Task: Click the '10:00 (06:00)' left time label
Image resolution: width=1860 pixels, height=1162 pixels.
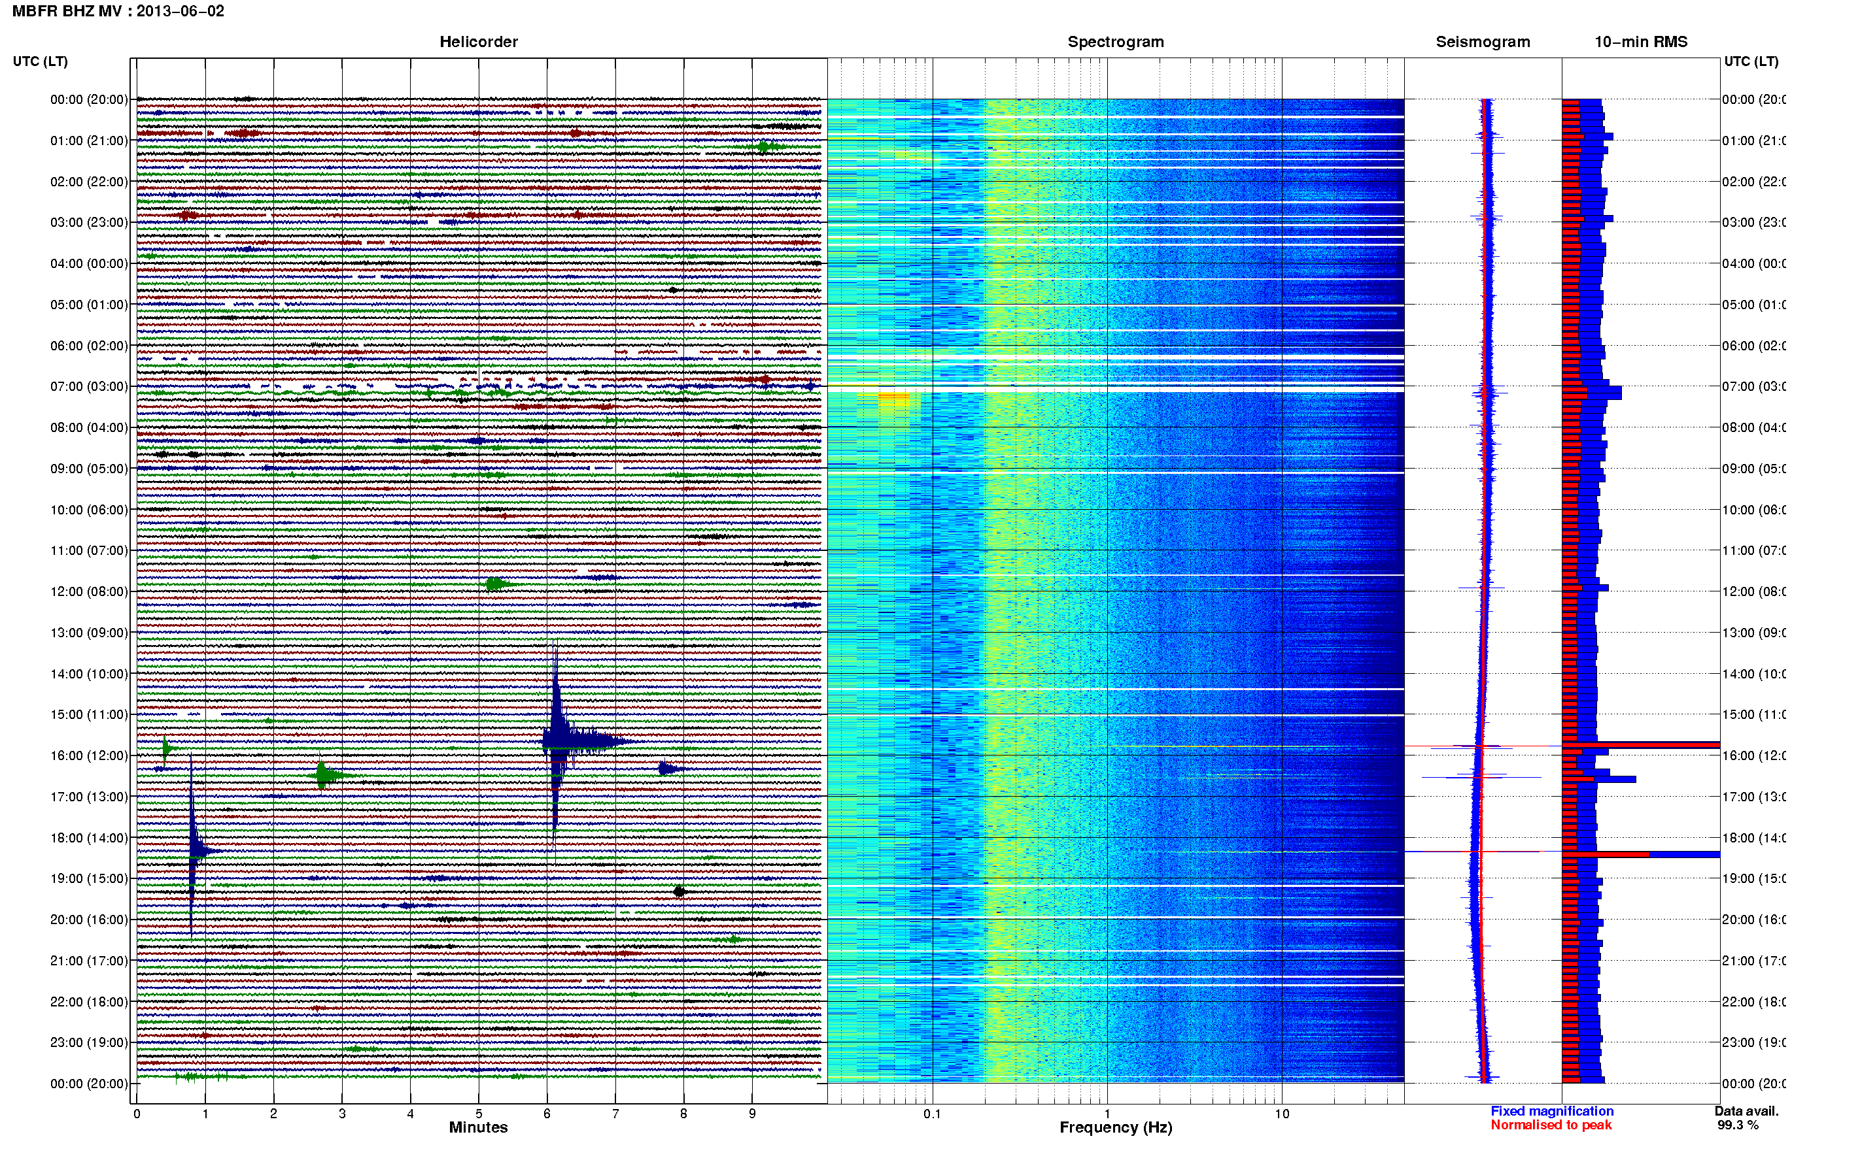Action: [x=89, y=510]
